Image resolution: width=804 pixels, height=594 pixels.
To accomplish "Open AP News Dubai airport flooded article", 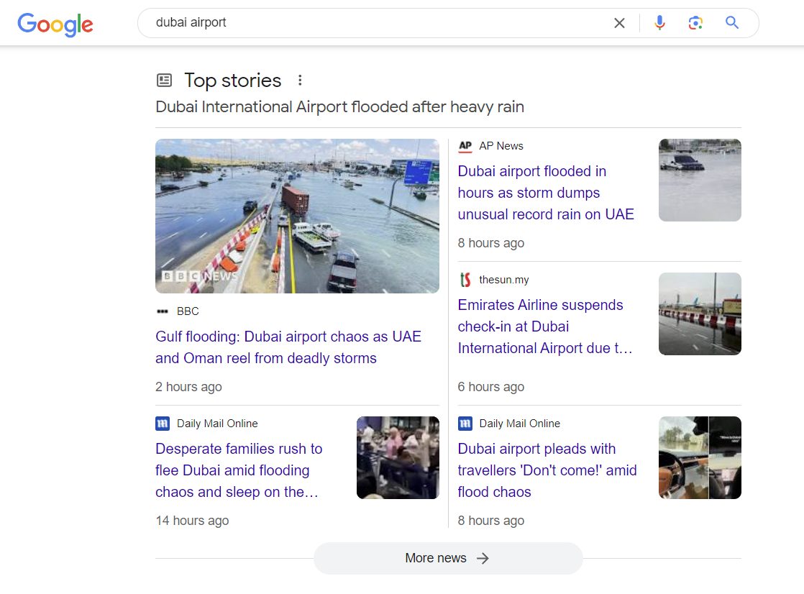I will [x=546, y=192].
